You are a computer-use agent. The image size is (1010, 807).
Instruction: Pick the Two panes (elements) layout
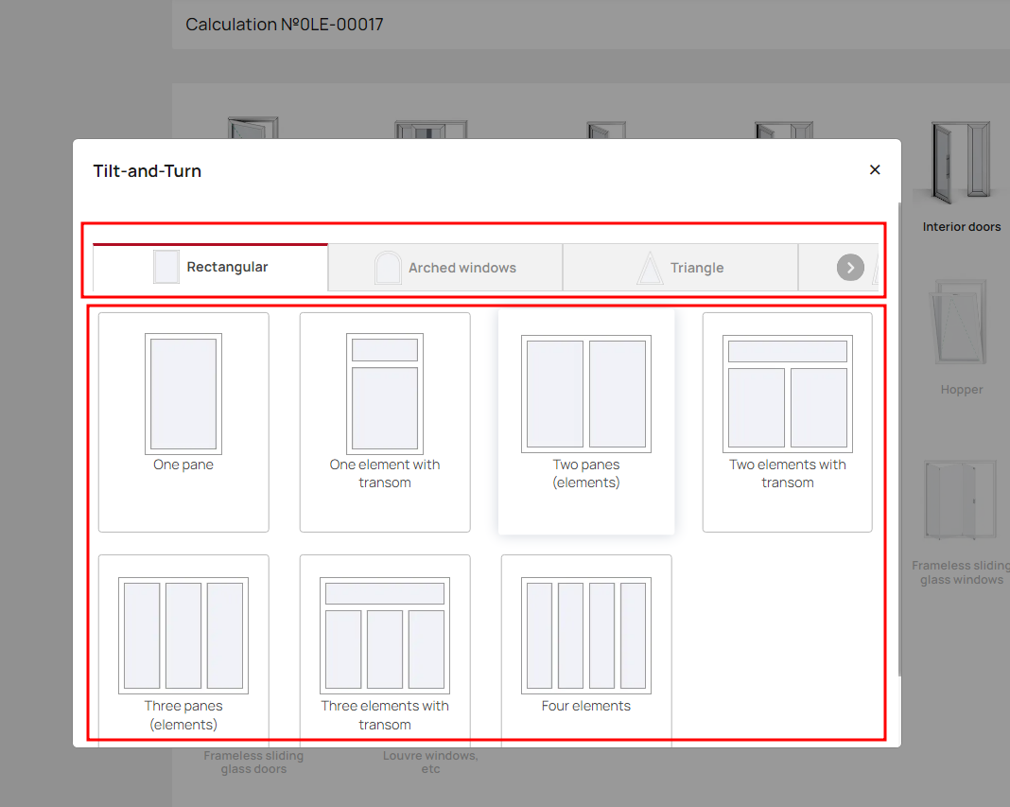coord(586,422)
